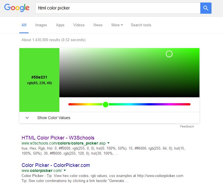The width and height of the screenshot is (223, 189).
Task: Click the hex value #55e231 text
Action: click(x=39, y=77)
